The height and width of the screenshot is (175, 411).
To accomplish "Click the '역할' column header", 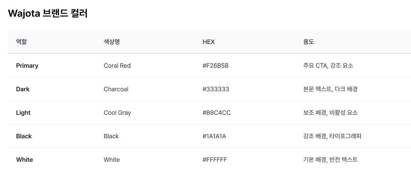I will click(22, 42).
